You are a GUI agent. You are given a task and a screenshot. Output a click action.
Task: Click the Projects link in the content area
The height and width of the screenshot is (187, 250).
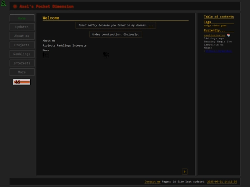[x=49, y=45]
